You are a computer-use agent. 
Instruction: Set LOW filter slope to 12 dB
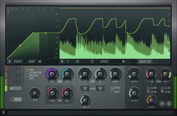[152, 88]
